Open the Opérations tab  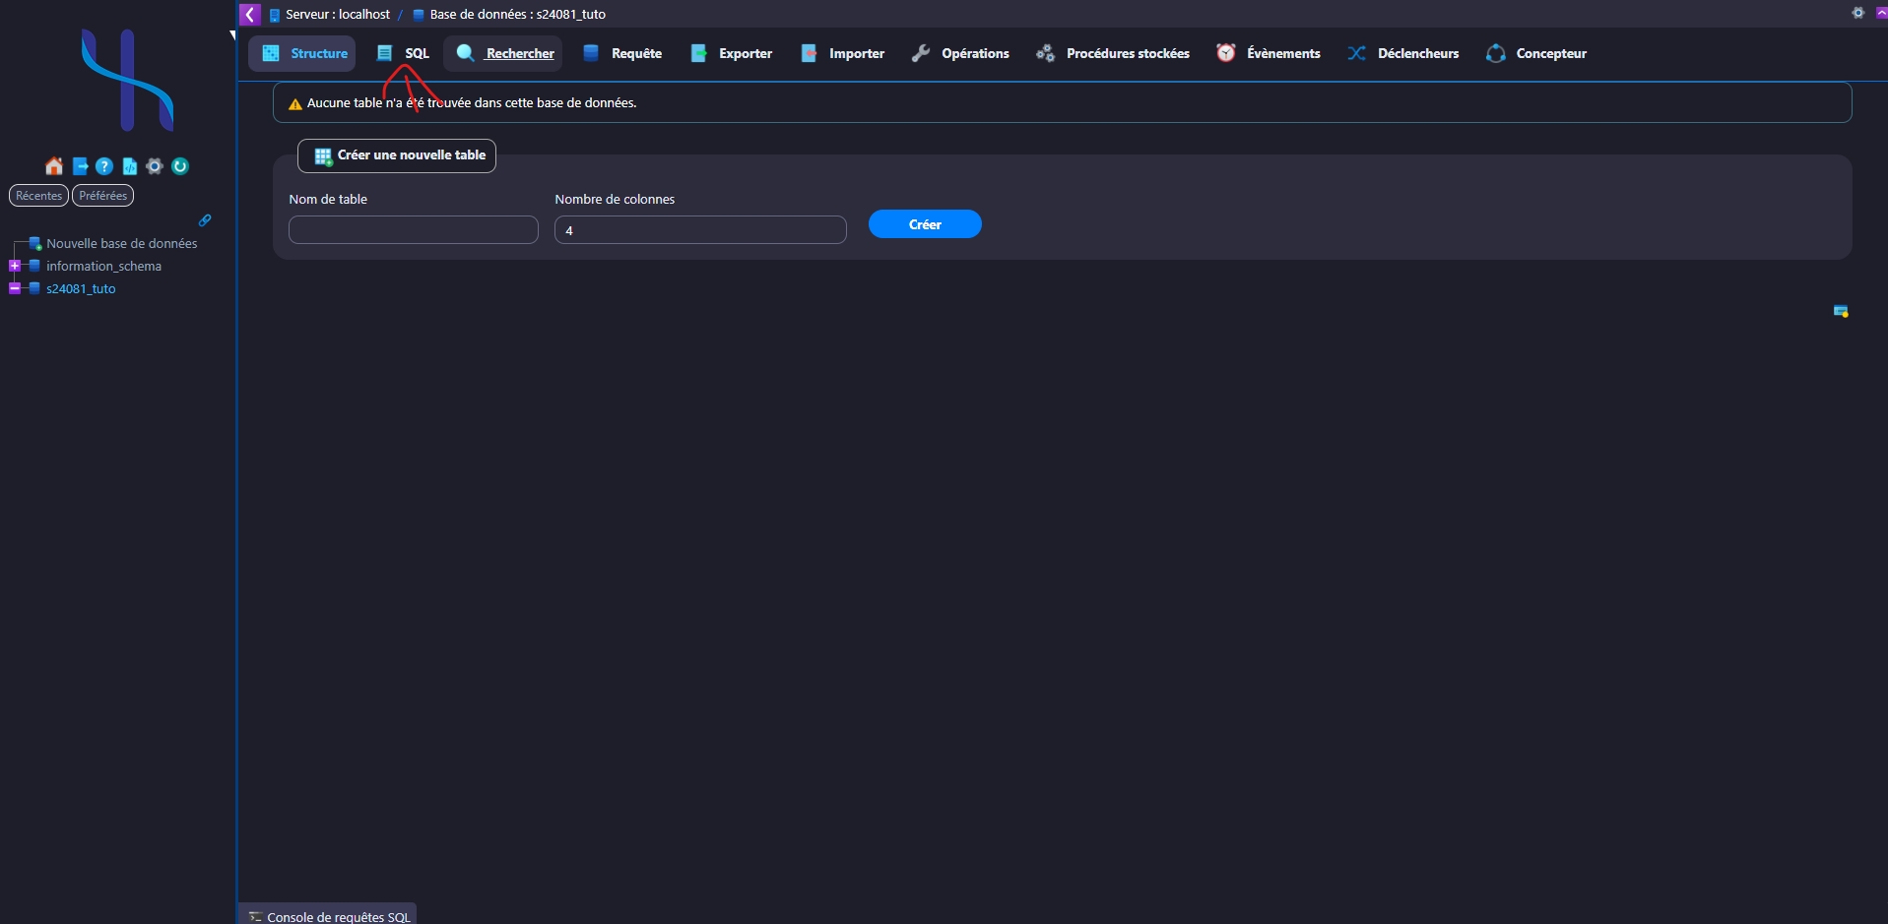961,53
